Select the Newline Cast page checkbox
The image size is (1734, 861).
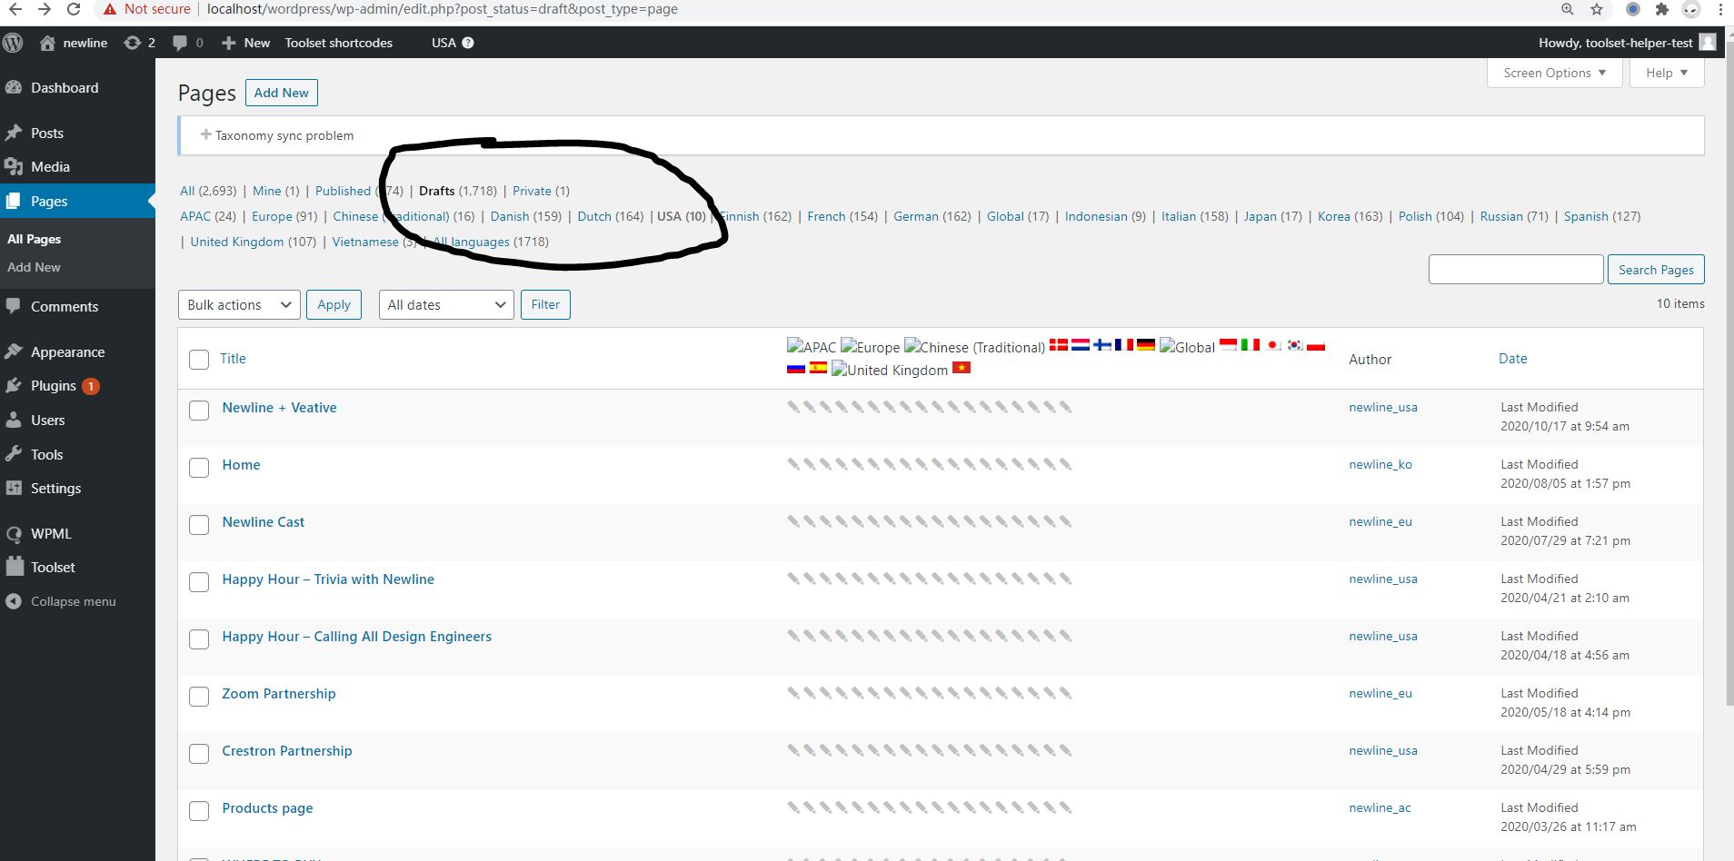coord(199,525)
